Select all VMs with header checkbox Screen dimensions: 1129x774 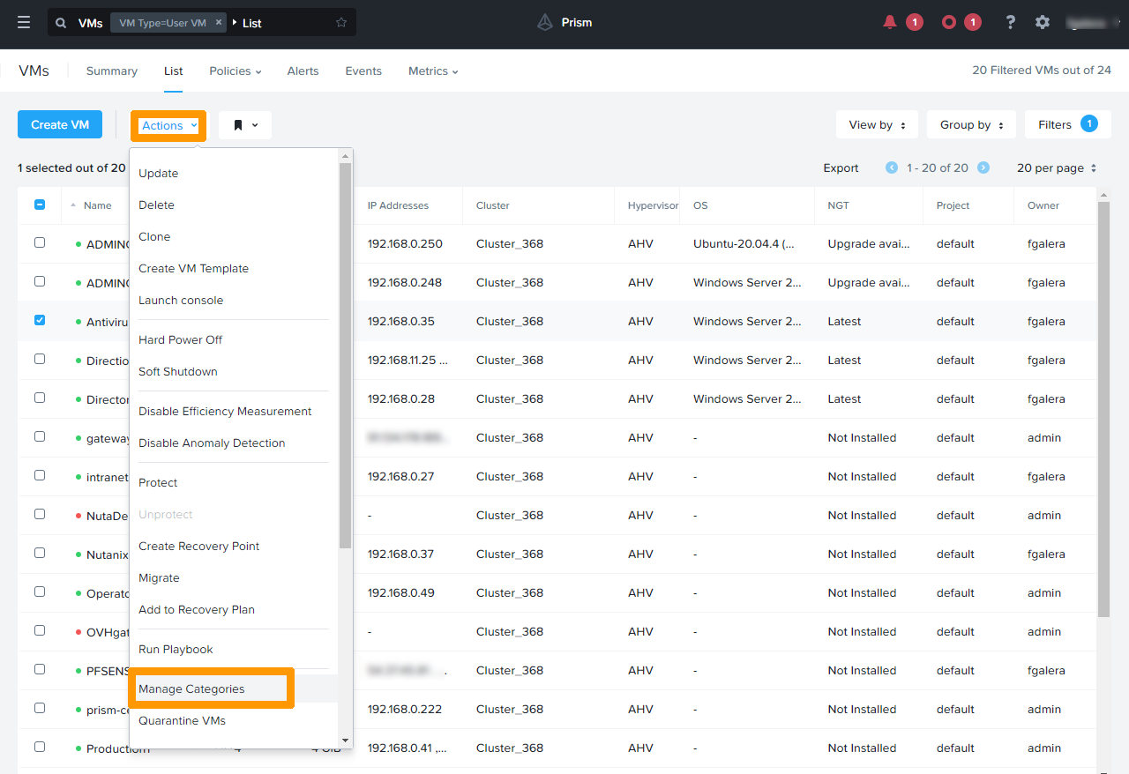(40, 204)
